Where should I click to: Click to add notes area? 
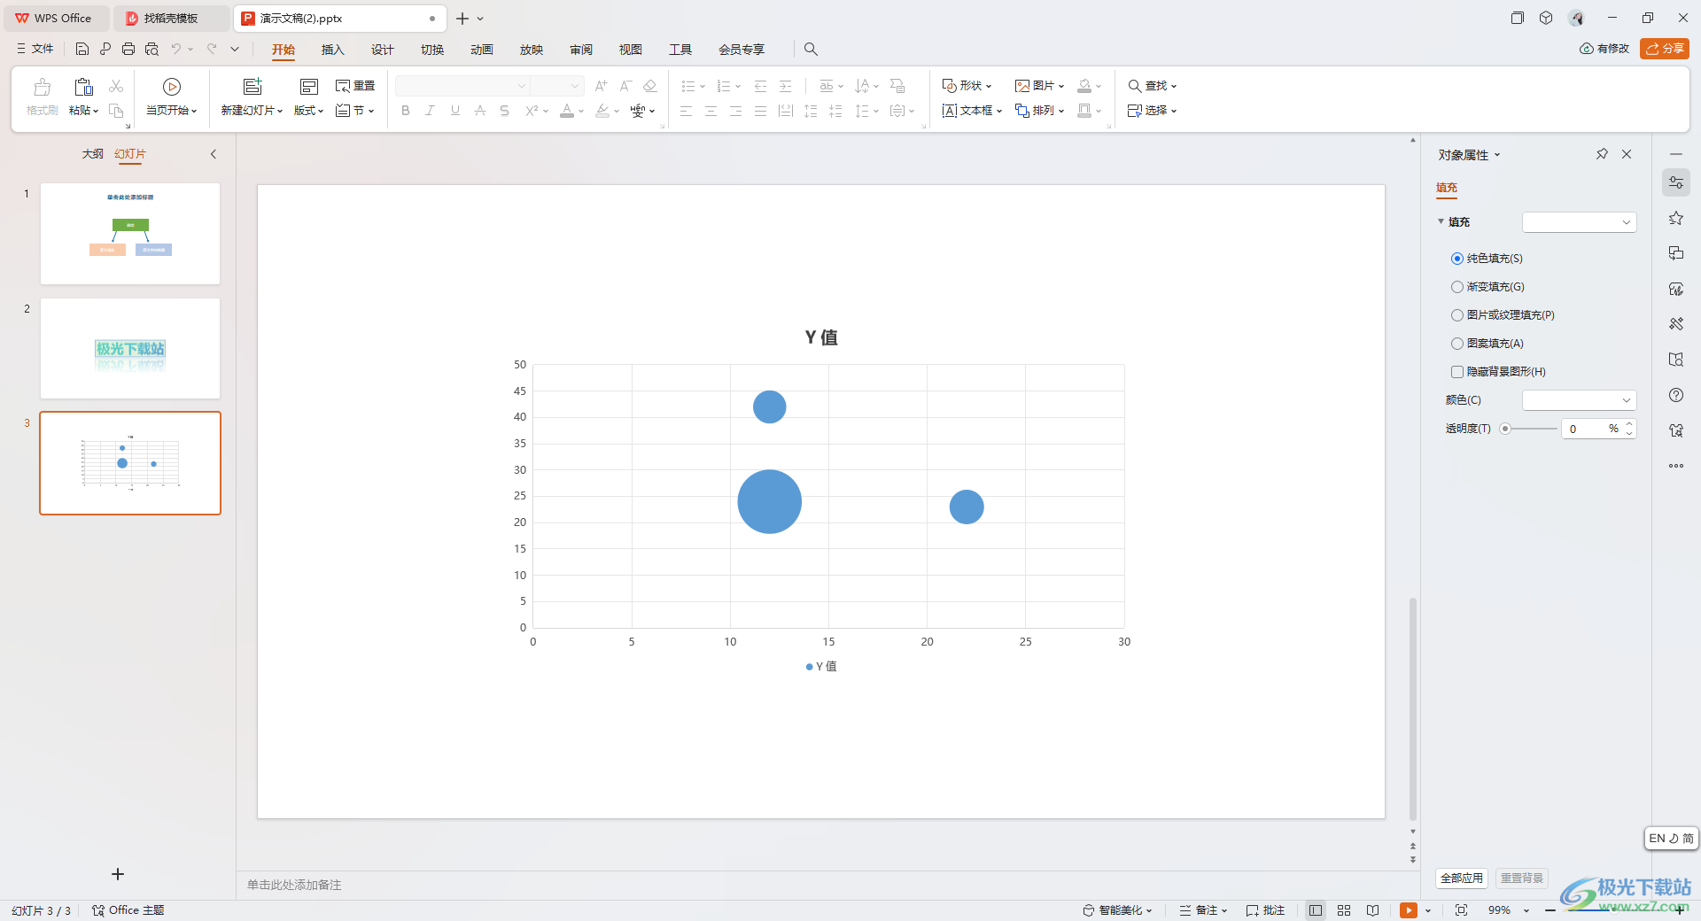click(x=294, y=885)
